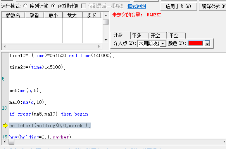Click code editor left scroll arrow
Viewport: 226px width, 149px height.
point(5,142)
